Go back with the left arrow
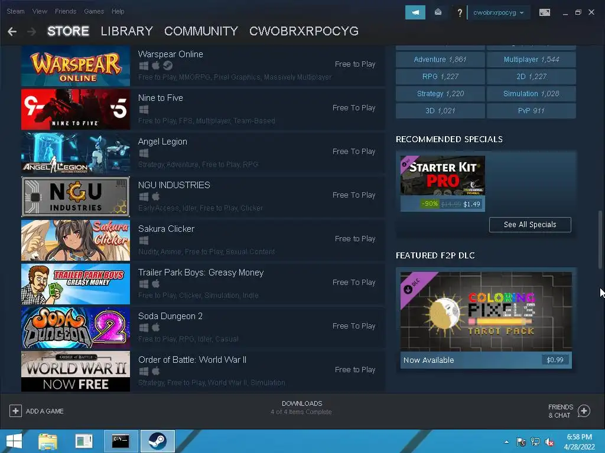605x453 pixels. [x=12, y=32]
